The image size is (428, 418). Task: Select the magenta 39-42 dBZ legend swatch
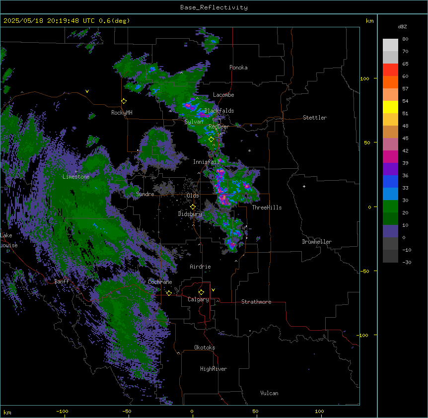point(390,156)
